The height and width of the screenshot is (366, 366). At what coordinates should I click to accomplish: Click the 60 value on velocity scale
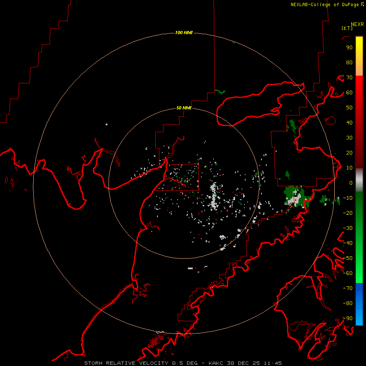349,93
